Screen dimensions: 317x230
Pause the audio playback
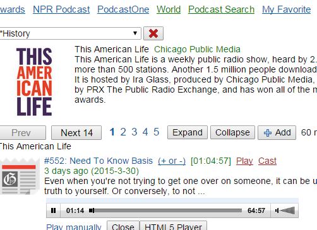(x=54, y=210)
